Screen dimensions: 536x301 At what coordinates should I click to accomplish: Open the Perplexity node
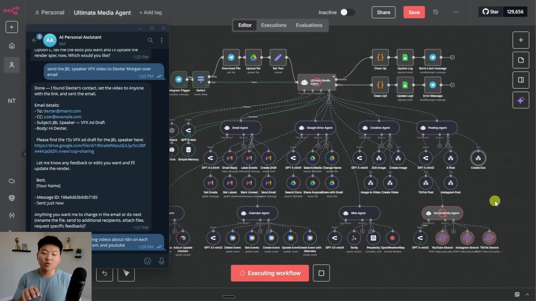point(373,238)
